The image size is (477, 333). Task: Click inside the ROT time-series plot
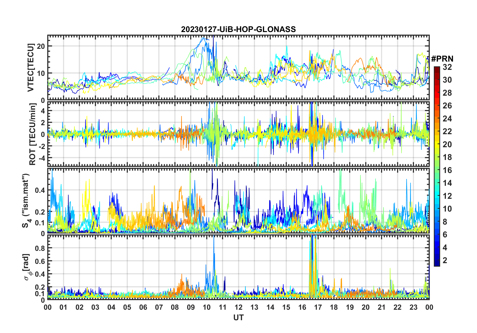(238, 134)
